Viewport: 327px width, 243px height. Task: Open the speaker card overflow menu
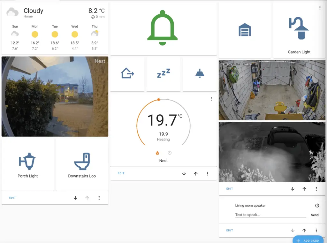(316, 230)
